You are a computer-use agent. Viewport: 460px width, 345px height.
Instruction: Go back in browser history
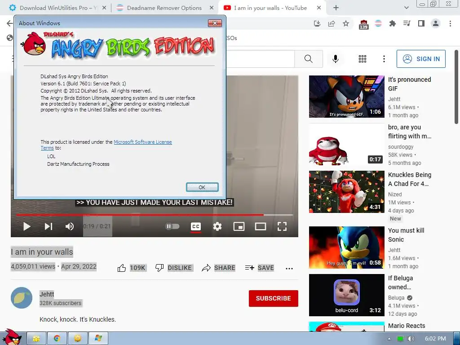pyautogui.click(x=10, y=23)
